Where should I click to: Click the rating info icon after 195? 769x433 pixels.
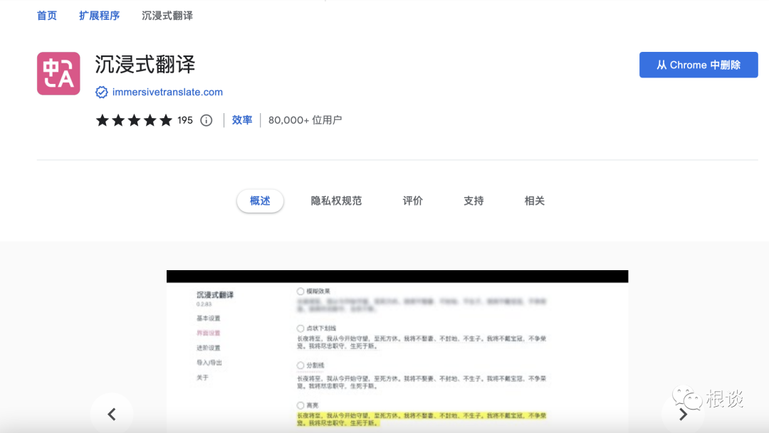(206, 120)
